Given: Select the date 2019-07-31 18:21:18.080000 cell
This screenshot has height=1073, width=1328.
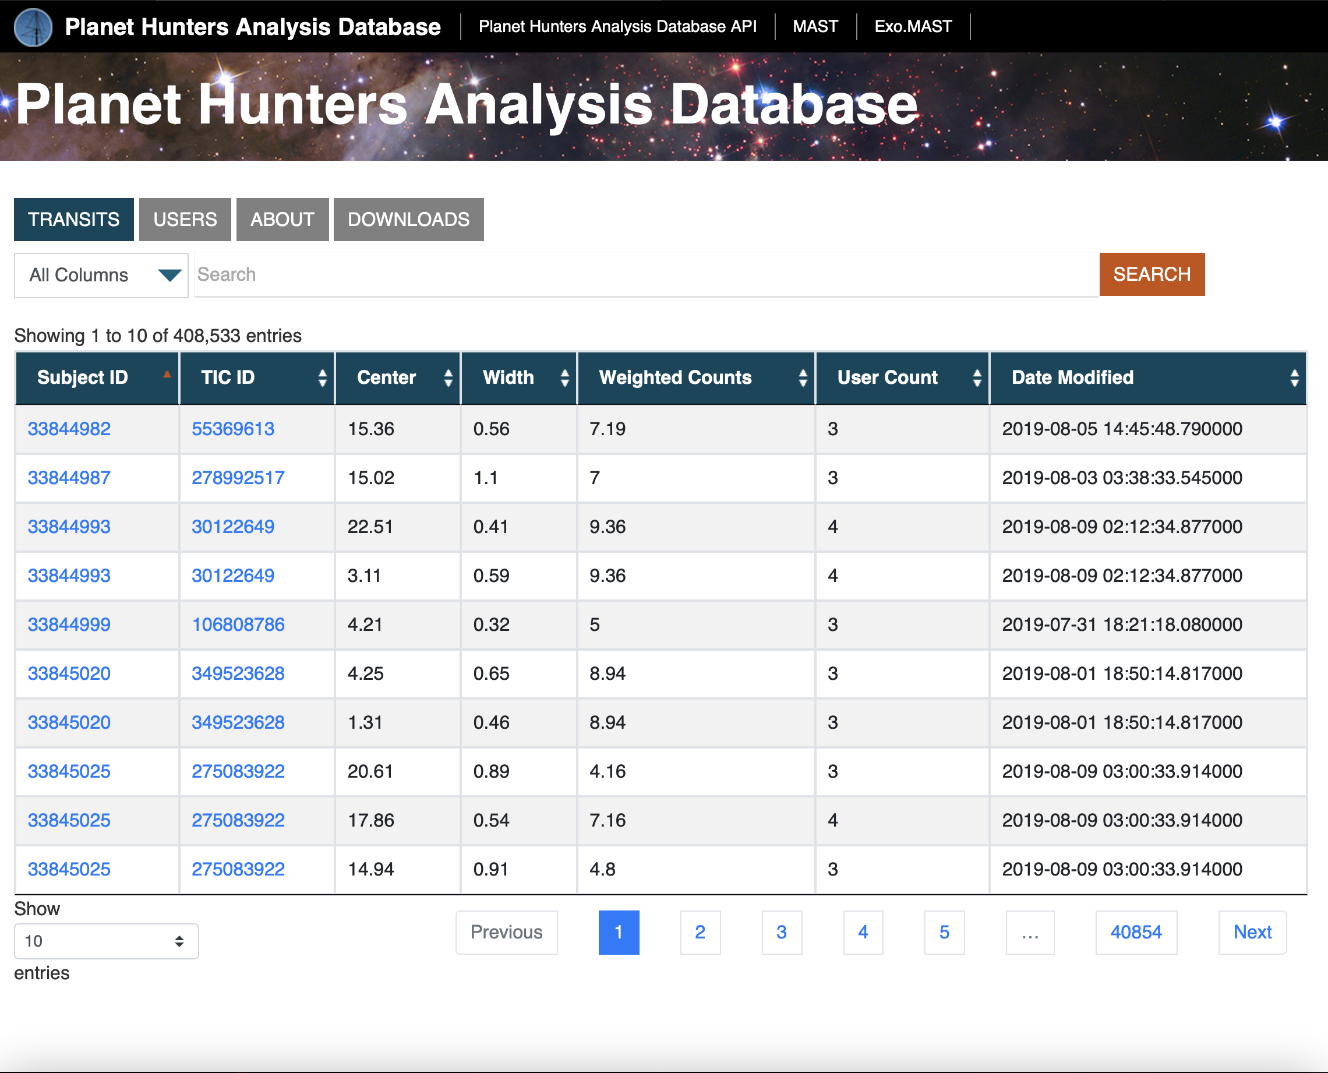Looking at the screenshot, I should point(1148,624).
